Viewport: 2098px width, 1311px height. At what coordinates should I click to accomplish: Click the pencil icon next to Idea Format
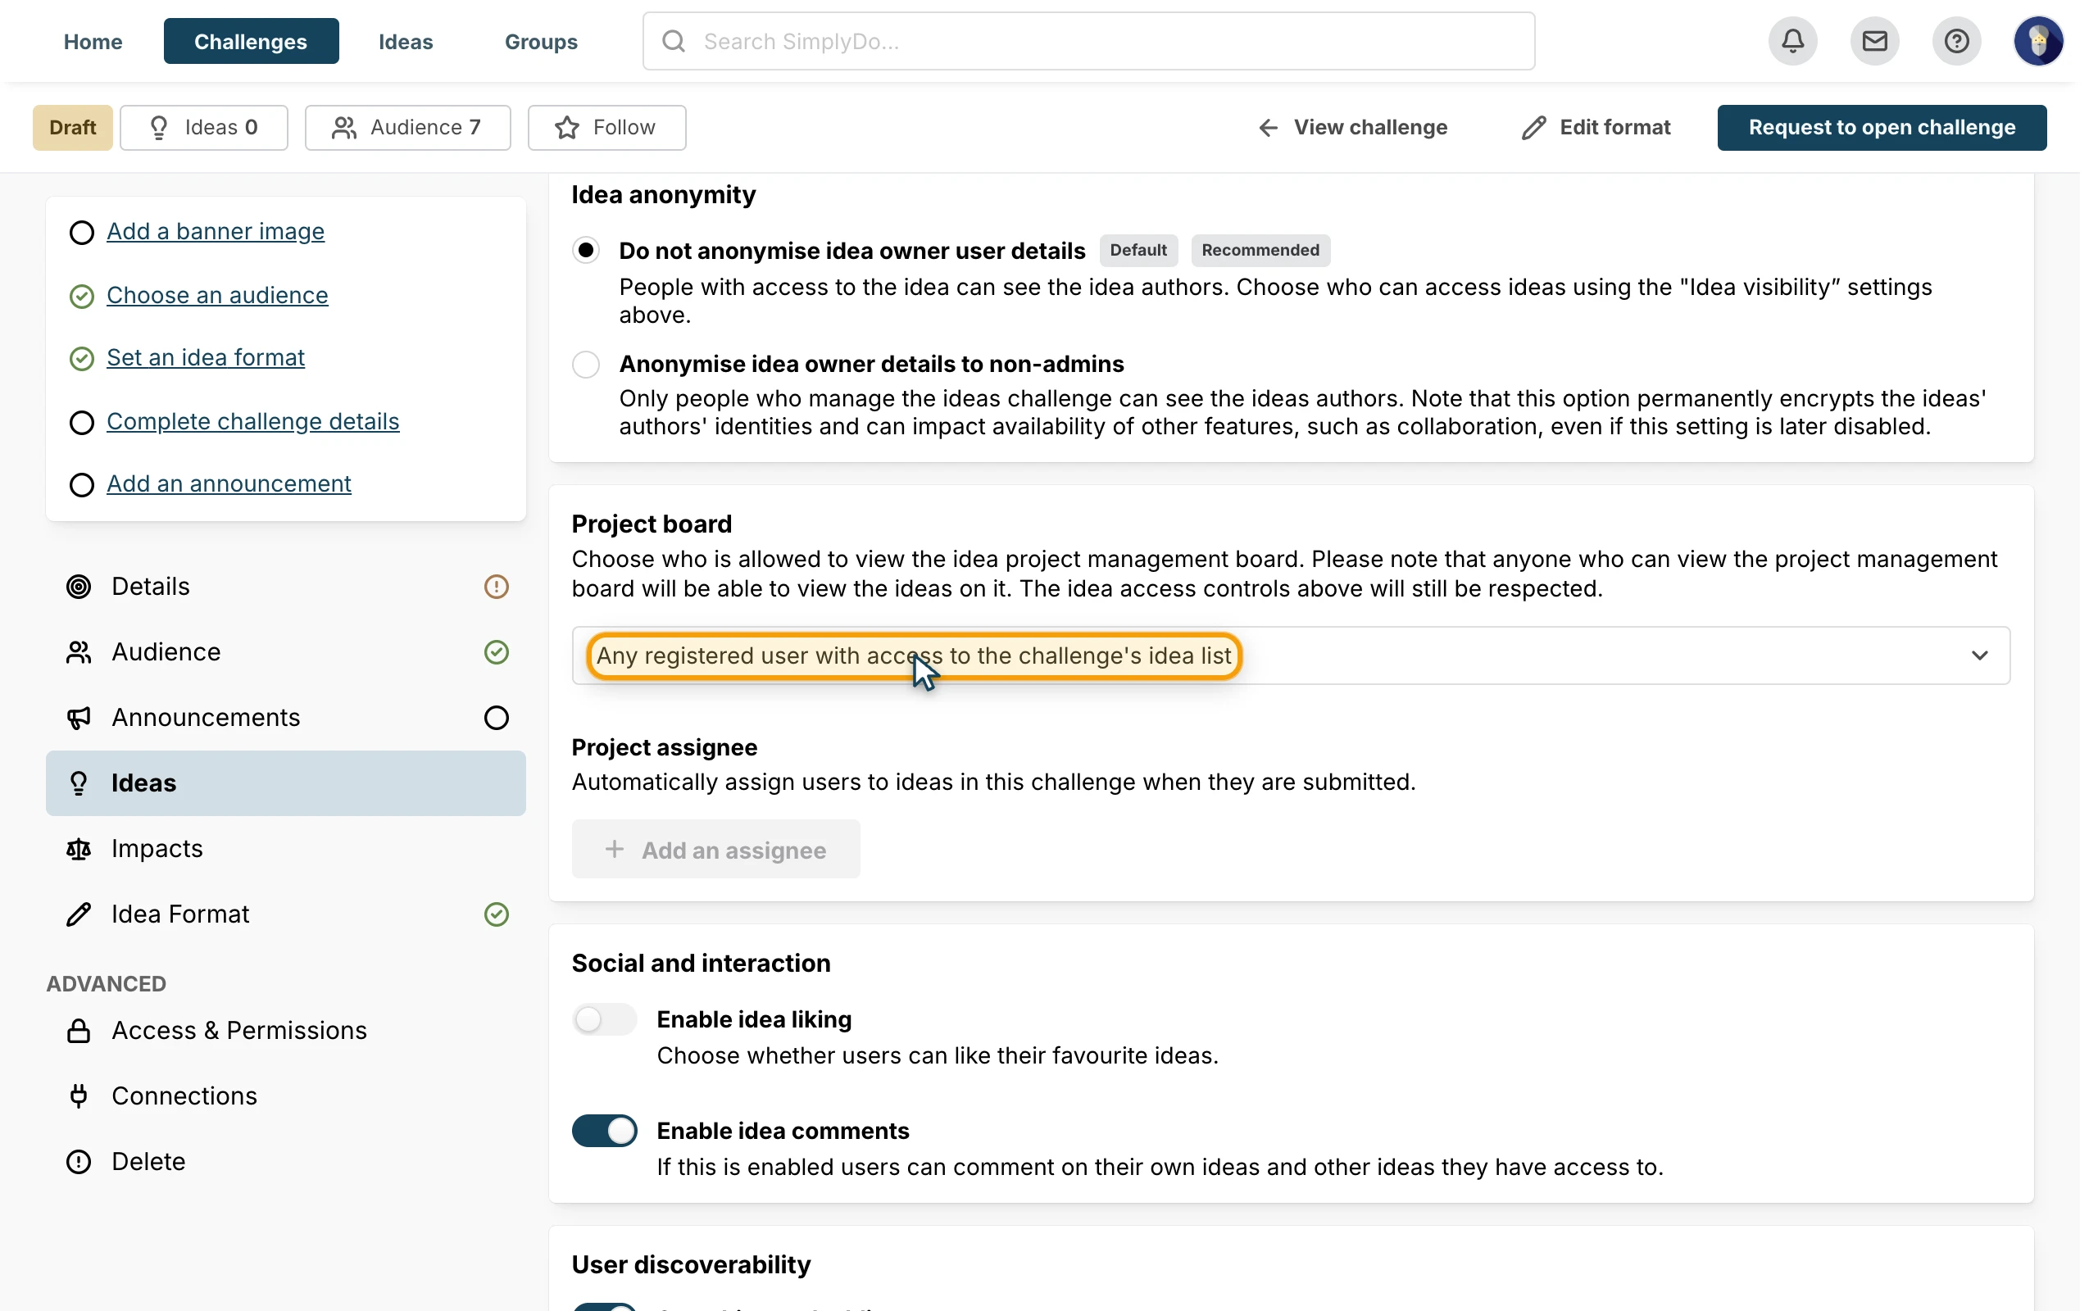[78, 914]
